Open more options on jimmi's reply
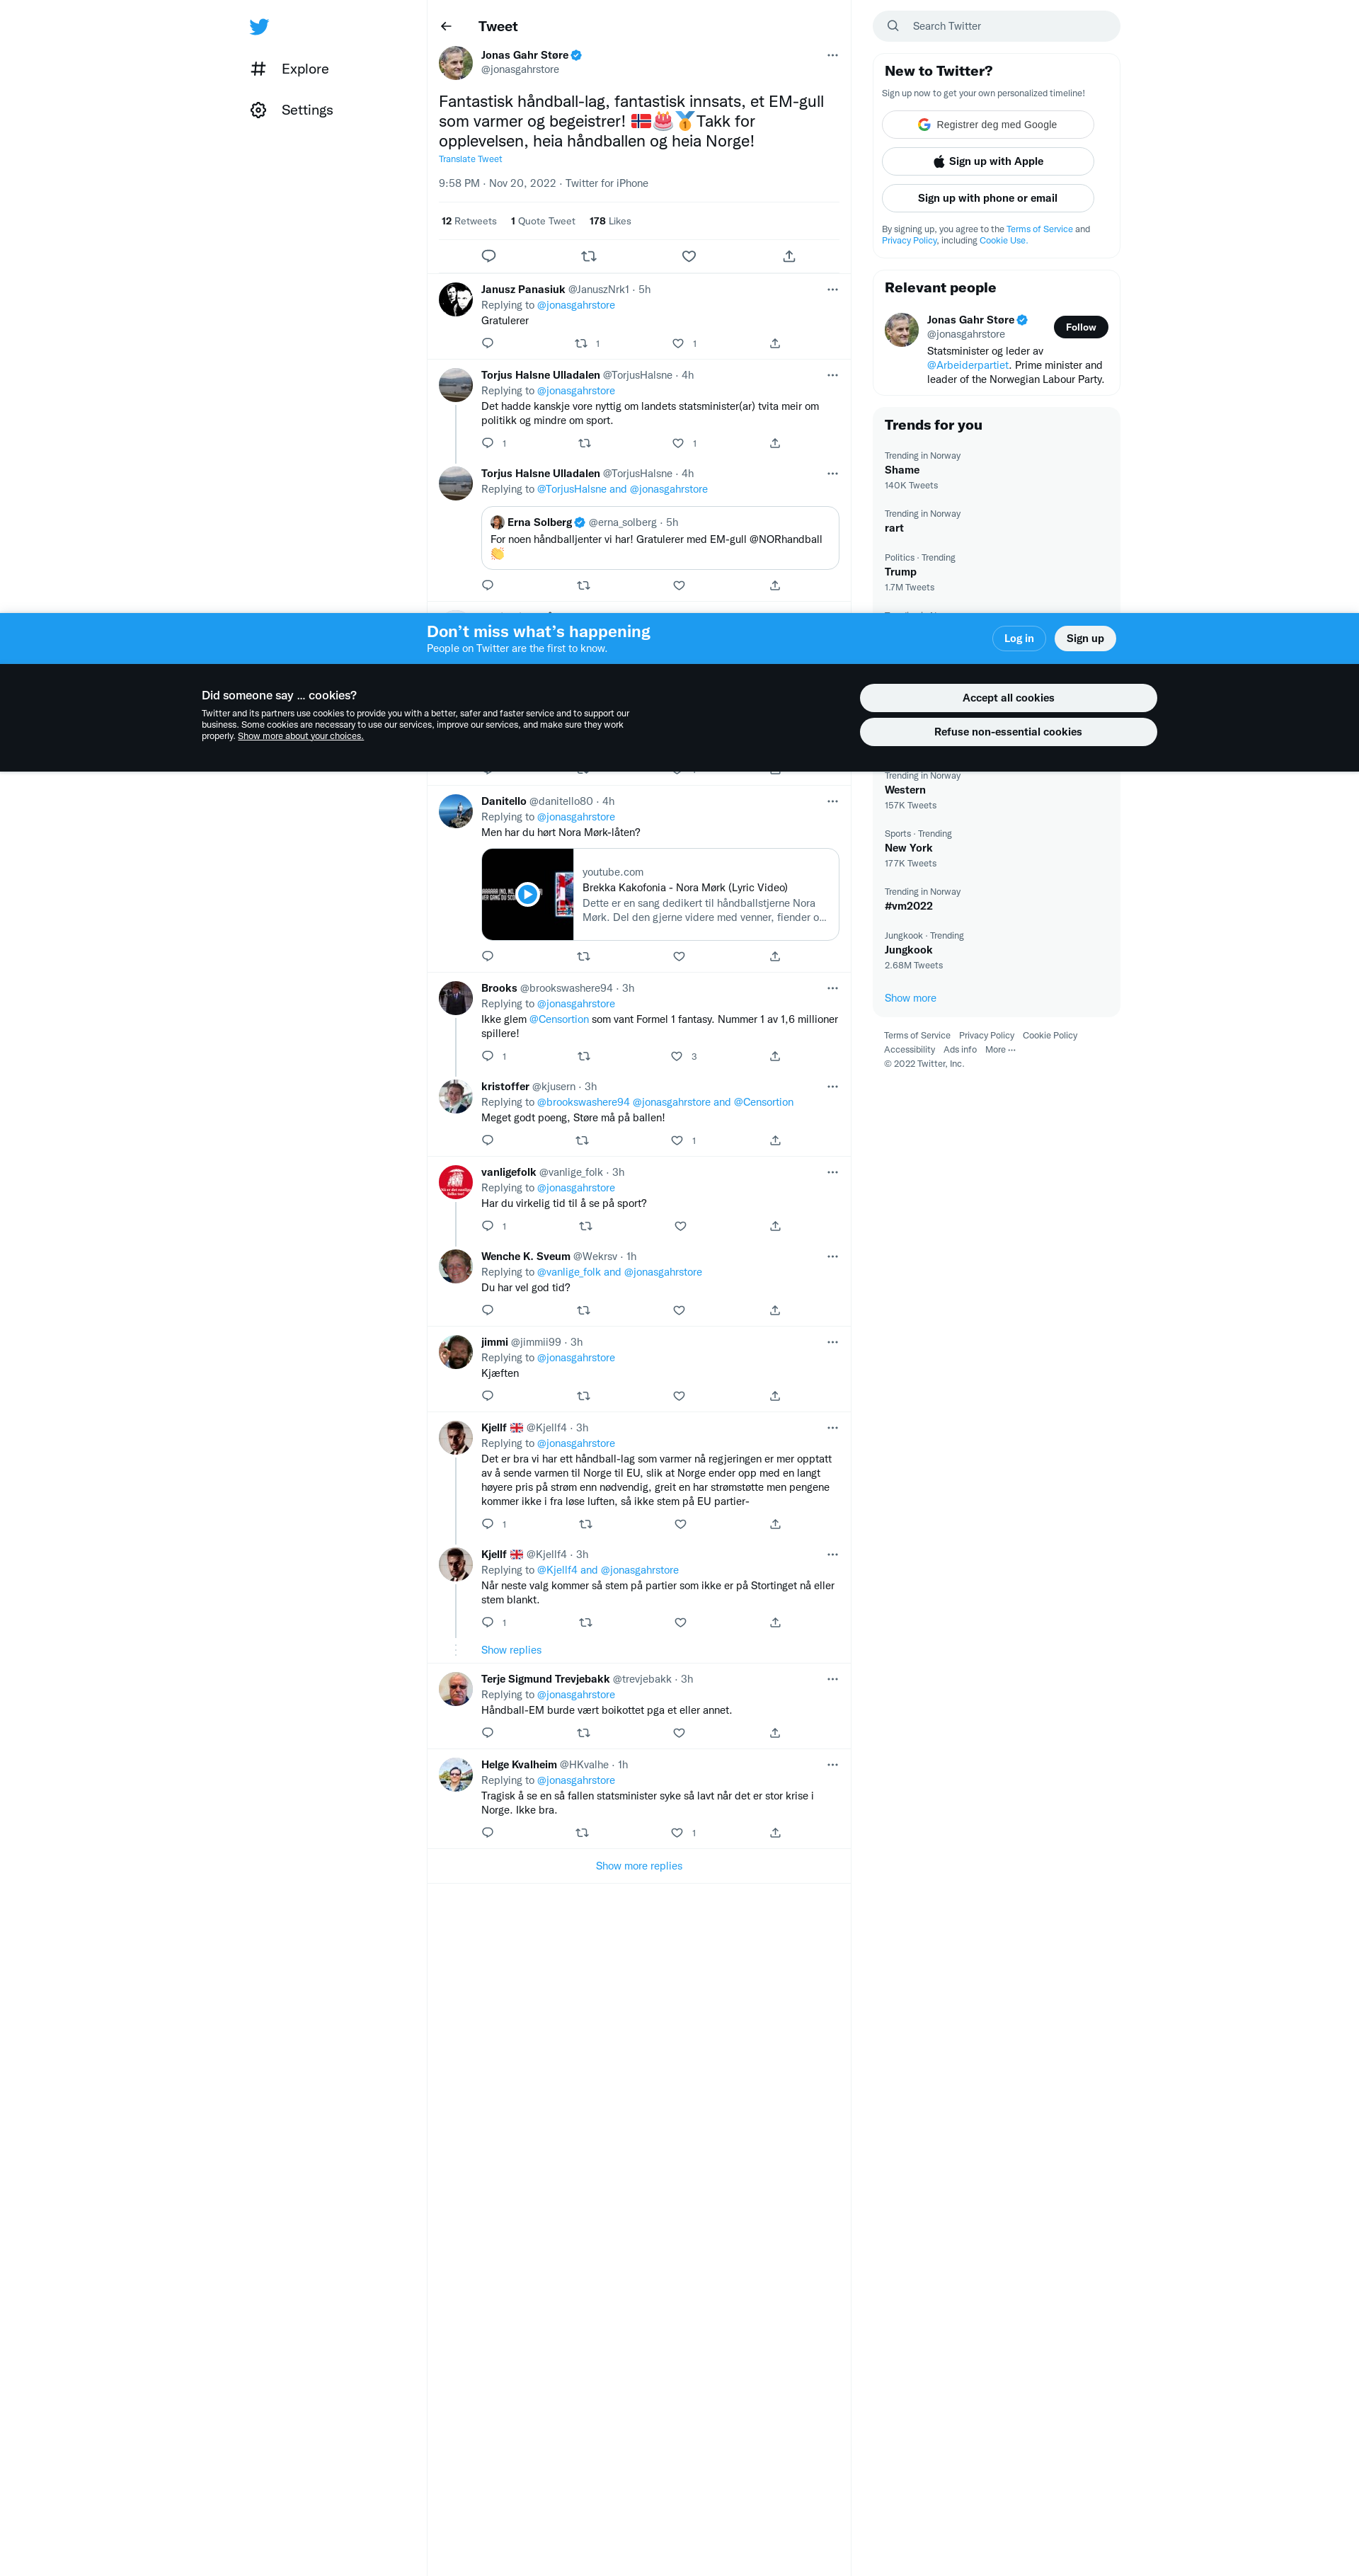Image resolution: width=1359 pixels, height=2576 pixels. (x=832, y=1342)
